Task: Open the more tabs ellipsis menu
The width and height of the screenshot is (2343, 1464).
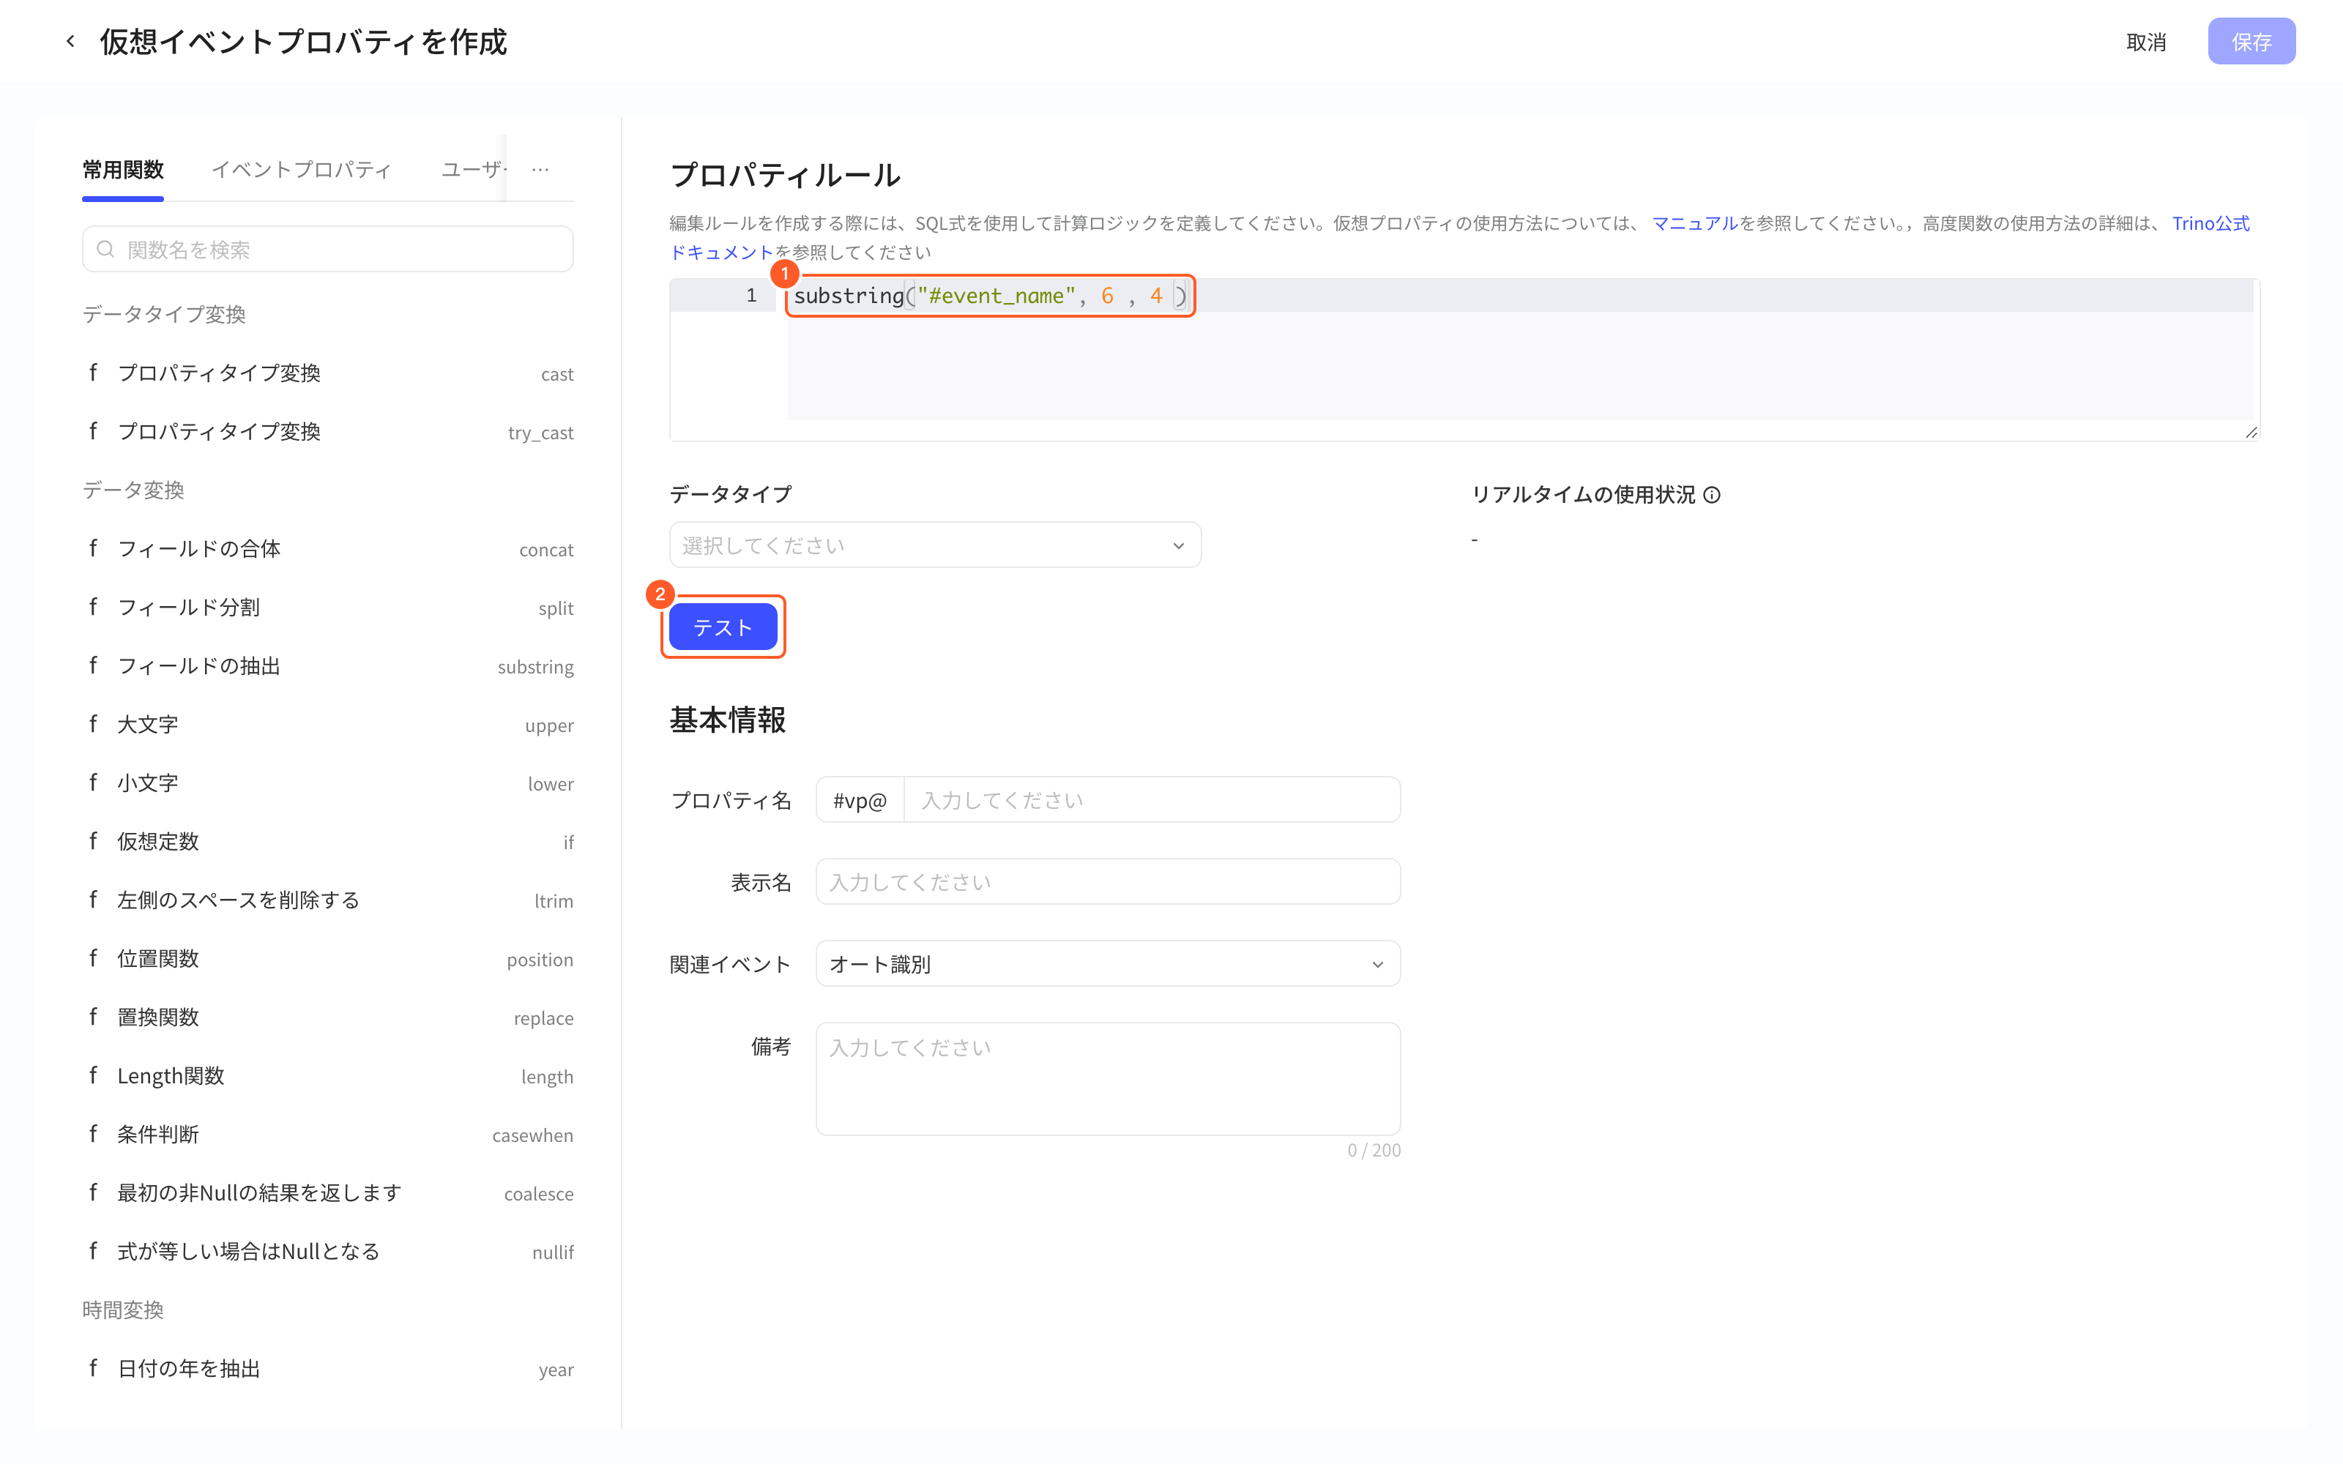Action: pos(540,169)
